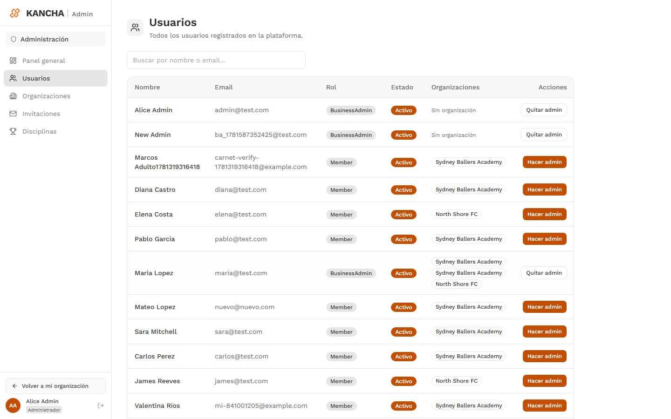Image resolution: width=671 pixels, height=419 pixels.
Task: Make Marcos Adulto1781319316418 an admin
Action: click(x=545, y=162)
